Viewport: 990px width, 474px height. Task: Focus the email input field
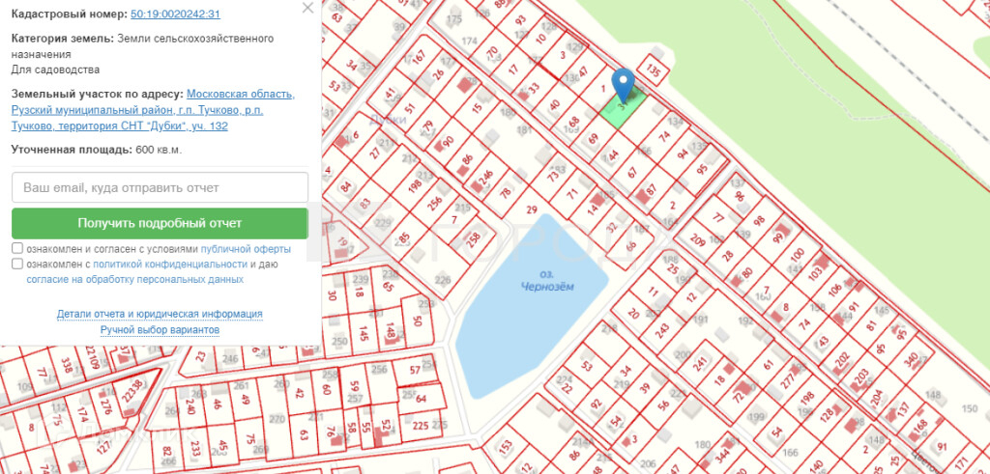tap(160, 188)
